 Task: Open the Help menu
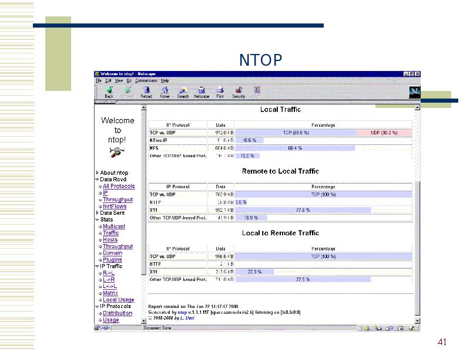pos(165,80)
